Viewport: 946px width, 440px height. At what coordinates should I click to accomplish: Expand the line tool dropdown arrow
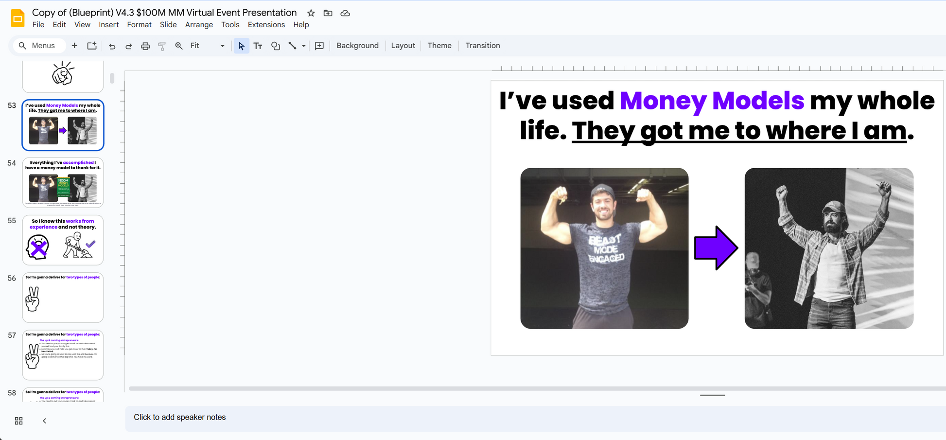coord(304,46)
